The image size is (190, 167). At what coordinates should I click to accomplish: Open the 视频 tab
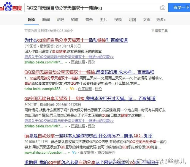point(118,20)
